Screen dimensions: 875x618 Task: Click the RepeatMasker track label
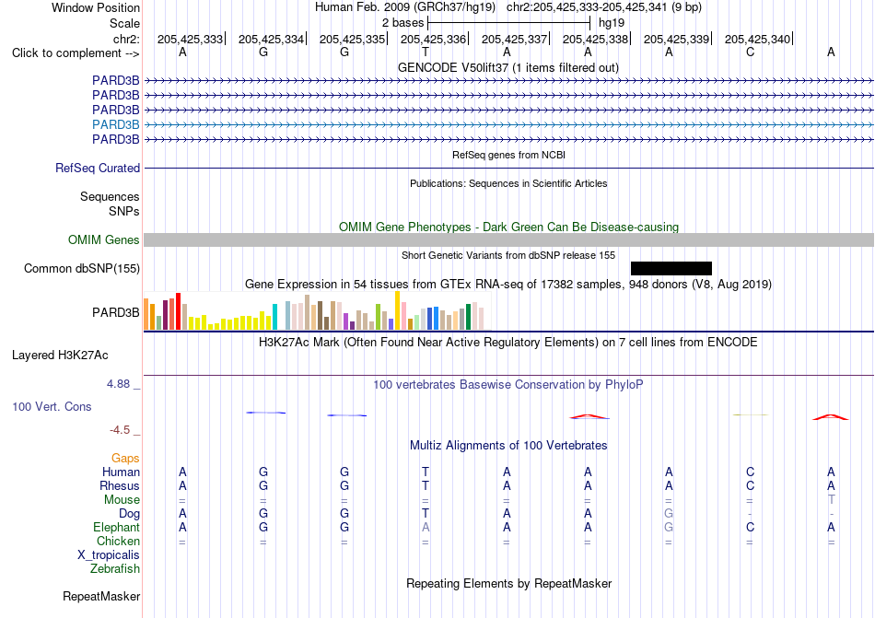pos(101,596)
